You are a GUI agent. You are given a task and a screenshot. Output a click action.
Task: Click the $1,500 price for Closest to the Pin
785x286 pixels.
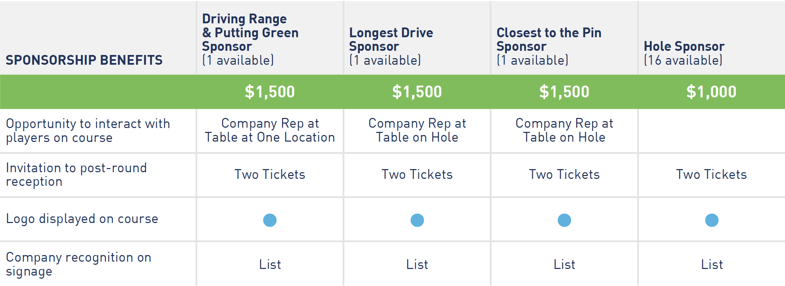click(564, 92)
